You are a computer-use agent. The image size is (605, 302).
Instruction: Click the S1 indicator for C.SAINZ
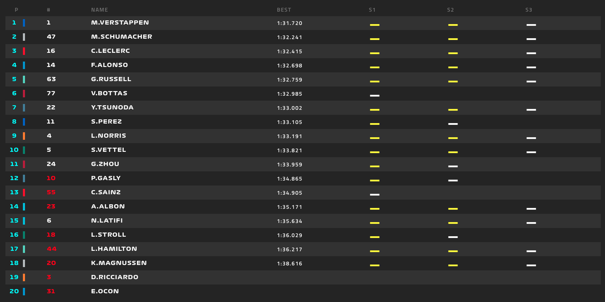(374, 195)
